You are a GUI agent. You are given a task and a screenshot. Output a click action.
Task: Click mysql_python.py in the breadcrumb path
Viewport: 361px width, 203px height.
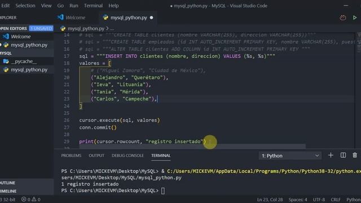click(x=86, y=29)
